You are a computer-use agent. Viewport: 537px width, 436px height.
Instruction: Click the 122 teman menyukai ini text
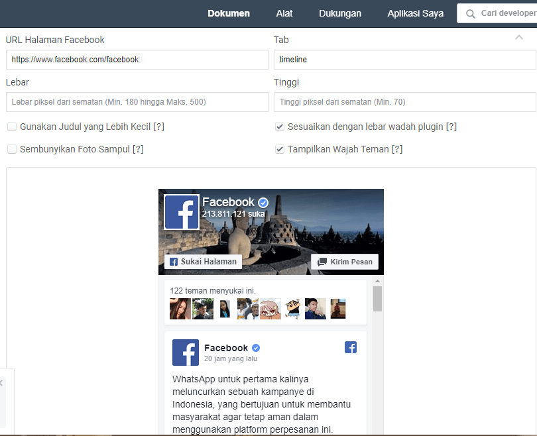[213, 290]
